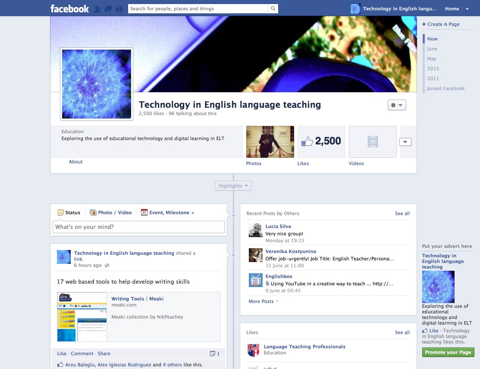This screenshot has height=369, width=480.
Task: Expand More Posts dropdown
Action: [263, 301]
